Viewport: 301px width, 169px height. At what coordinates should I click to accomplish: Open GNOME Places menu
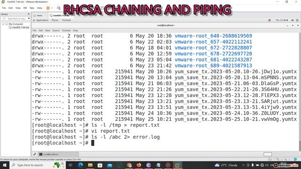pos(55,20)
